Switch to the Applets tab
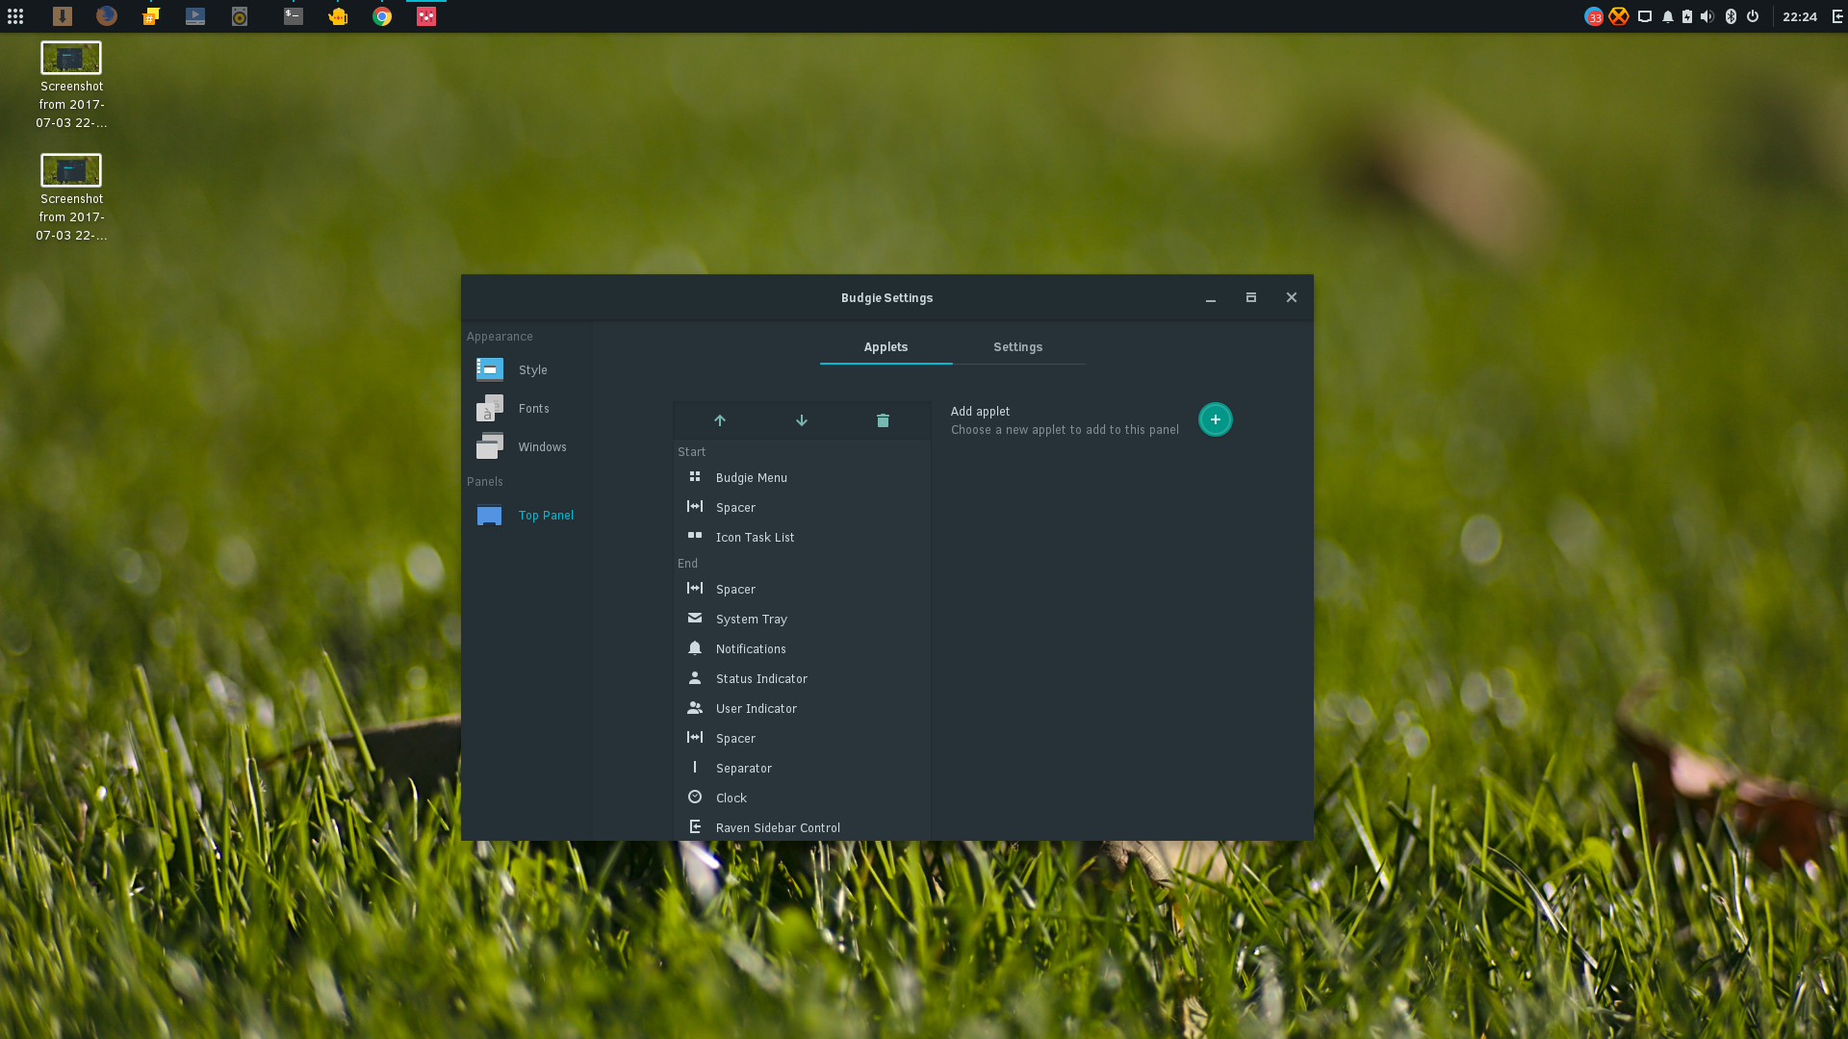1848x1039 pixels. (885, 347)
